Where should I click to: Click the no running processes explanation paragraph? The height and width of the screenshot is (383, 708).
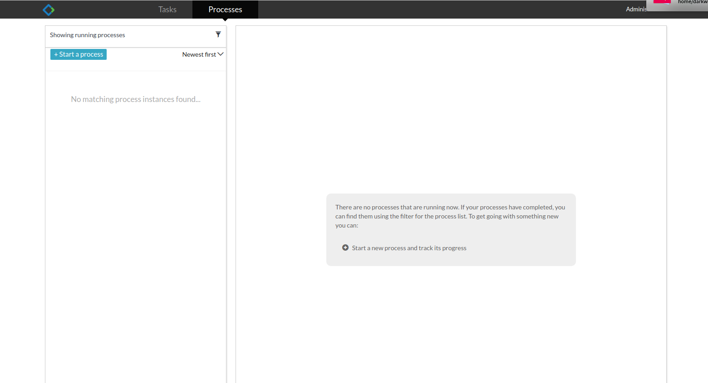coord(450,216)
